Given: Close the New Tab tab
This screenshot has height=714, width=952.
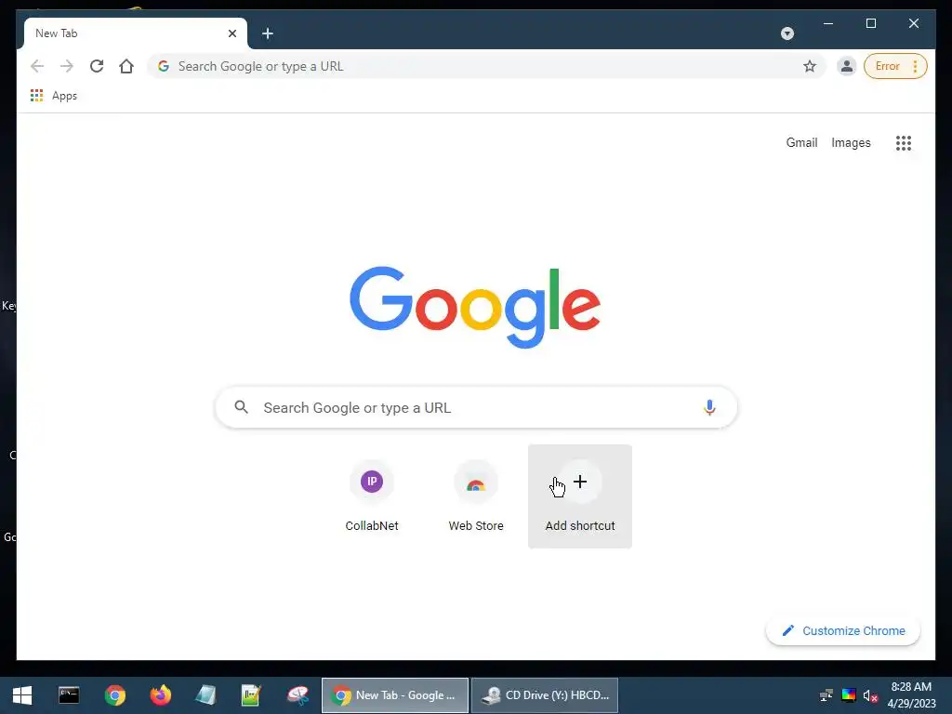Looking at the screenshot, I should 231,33.
